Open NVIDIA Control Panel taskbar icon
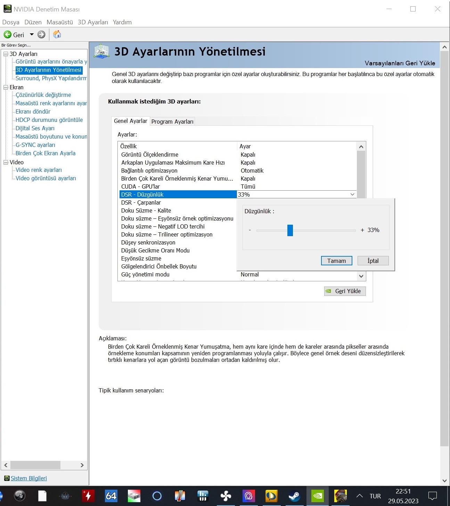 [317, 496]
